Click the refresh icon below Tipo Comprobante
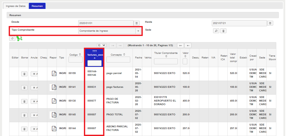Image resolution: width=286 pixels, height=136 pixels. point(12,38)
